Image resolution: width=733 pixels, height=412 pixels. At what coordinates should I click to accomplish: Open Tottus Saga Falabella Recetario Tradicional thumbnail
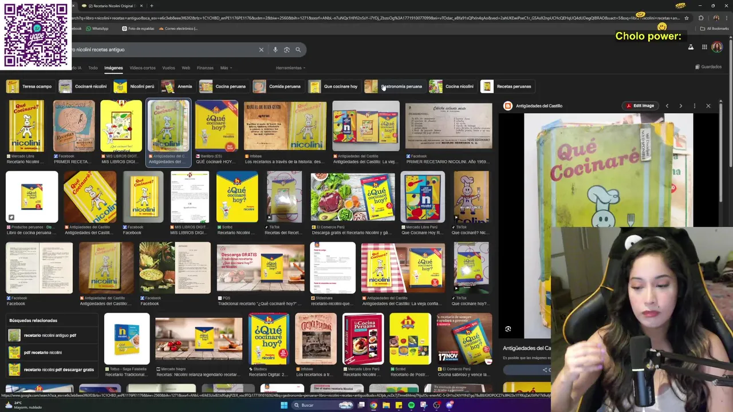click(x=127, y=339)
